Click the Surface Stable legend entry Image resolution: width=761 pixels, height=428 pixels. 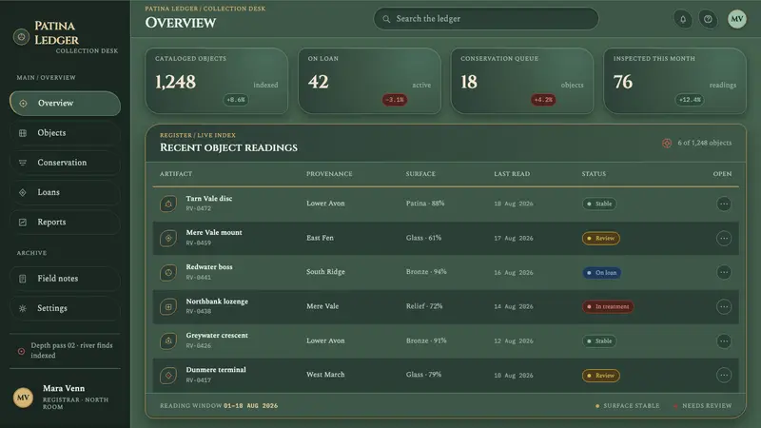(628, 406)
